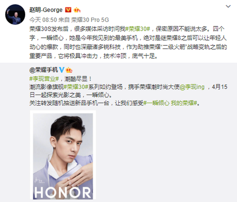
Task: Open the #荣耀30# hashtag in main post
Action: [138, 29]
